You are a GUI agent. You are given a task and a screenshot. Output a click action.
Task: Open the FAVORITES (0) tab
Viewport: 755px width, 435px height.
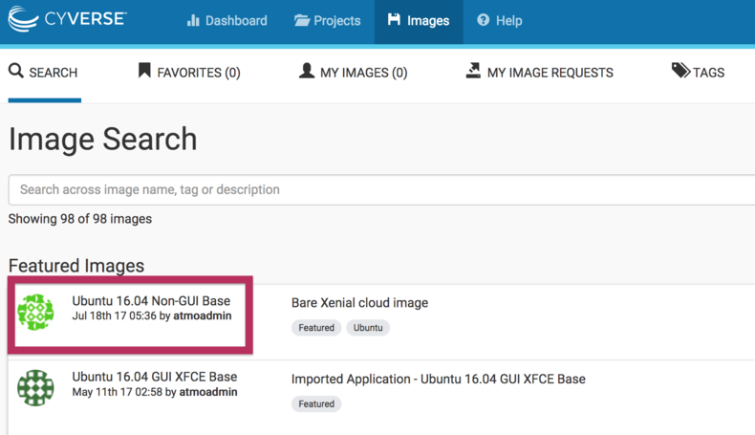point(189,73)
